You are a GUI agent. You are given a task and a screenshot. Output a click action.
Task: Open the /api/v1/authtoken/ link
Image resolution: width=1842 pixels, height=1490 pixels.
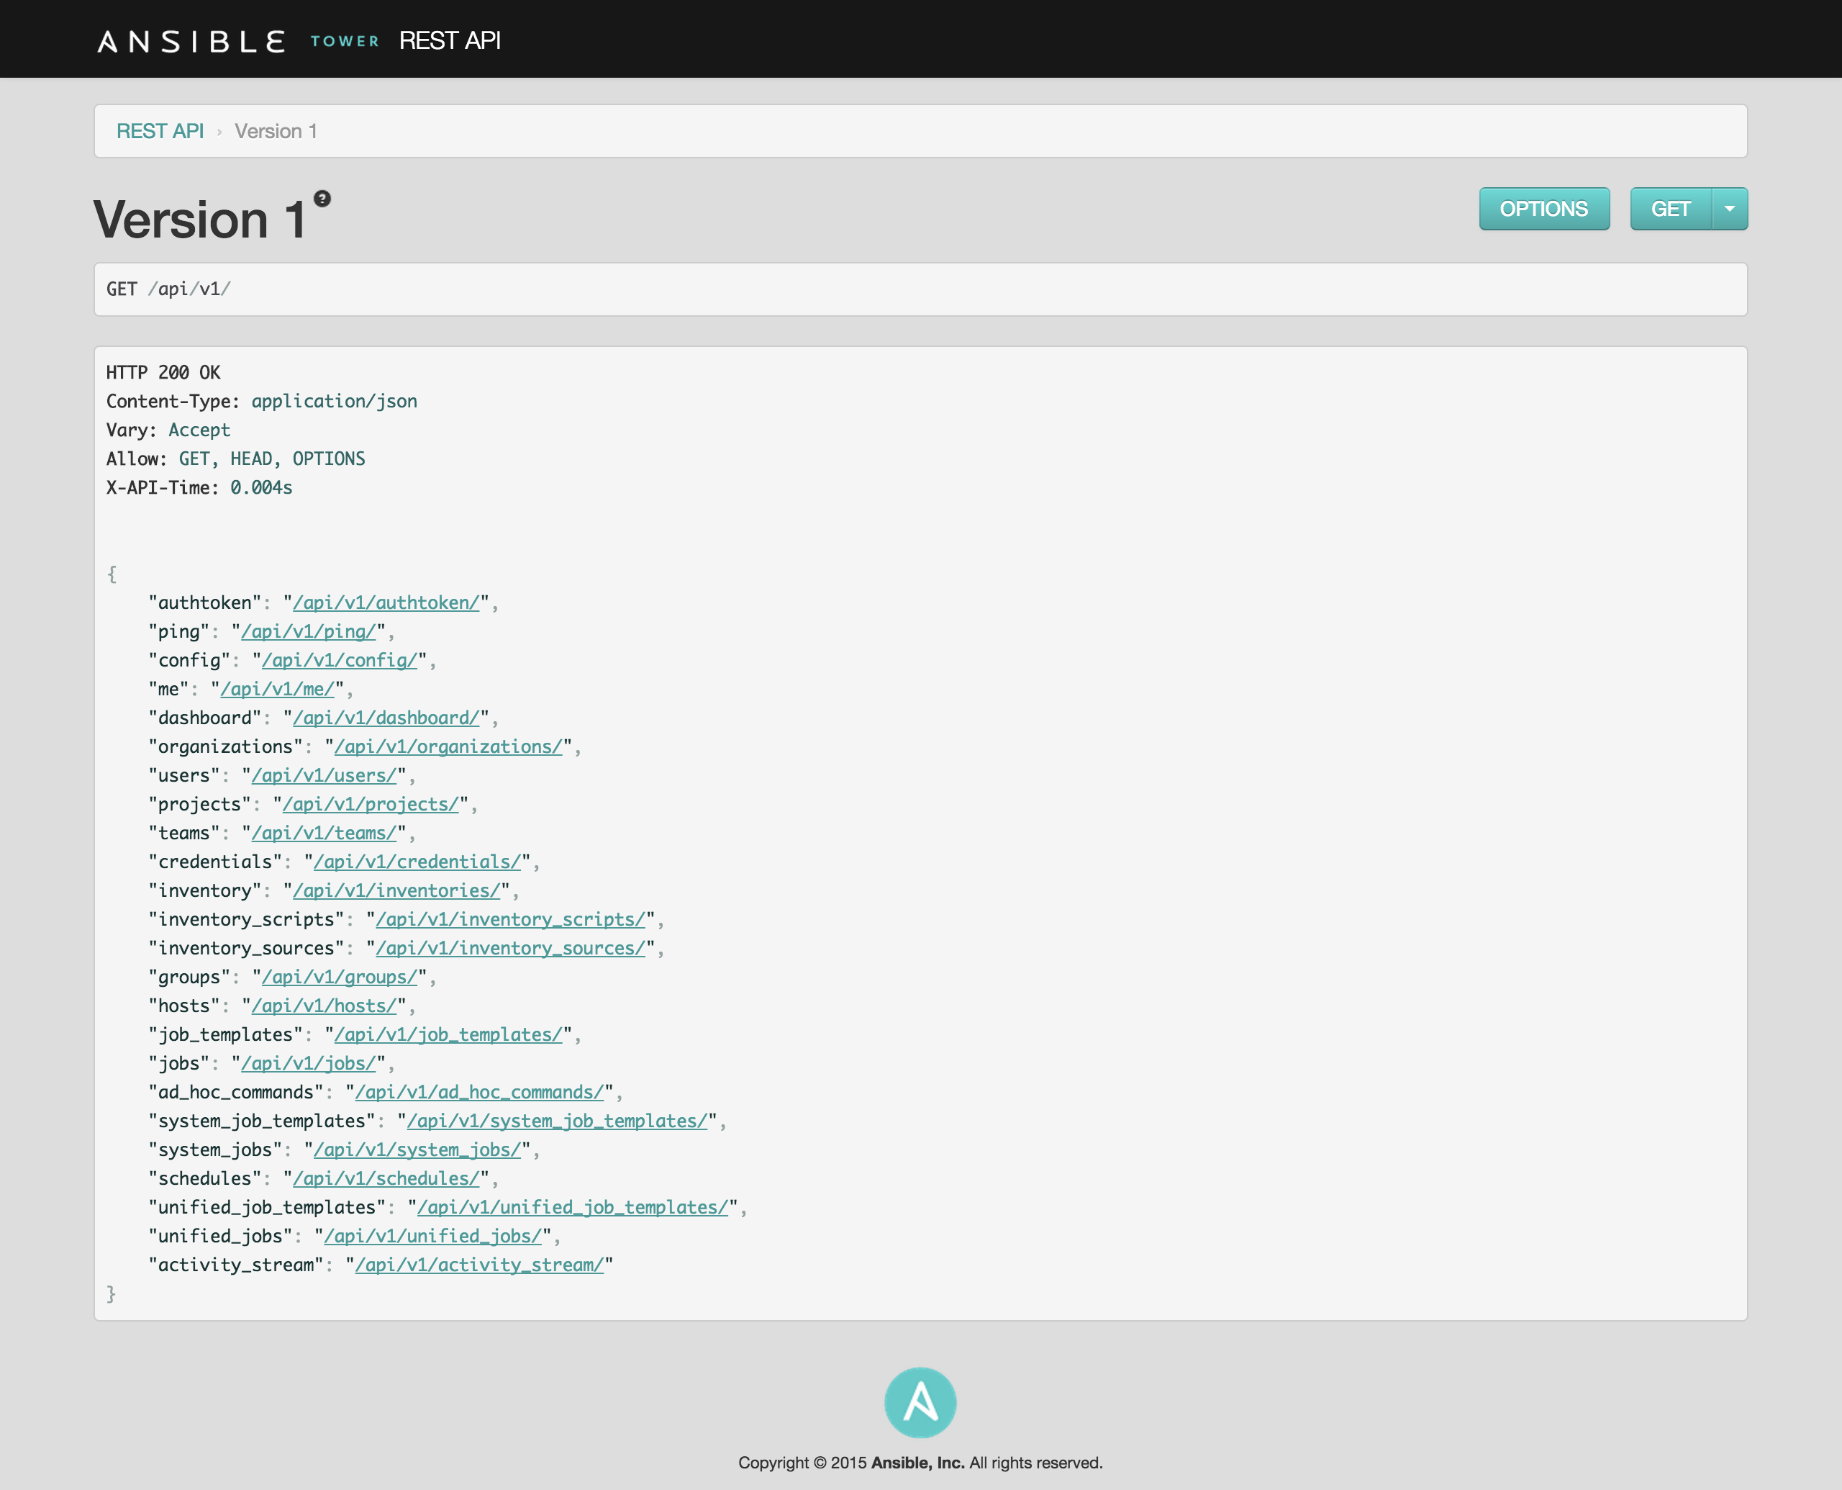[x=386, y=602]
